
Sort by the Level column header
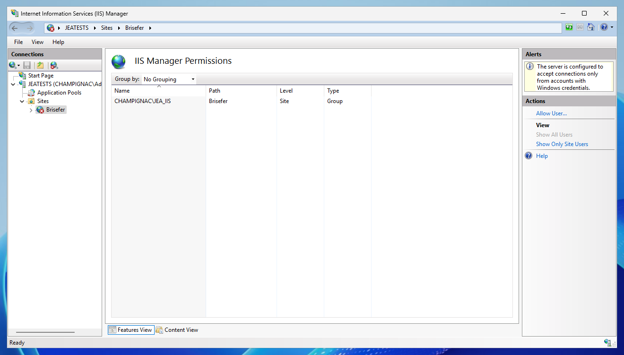click(x=300, y=91)
